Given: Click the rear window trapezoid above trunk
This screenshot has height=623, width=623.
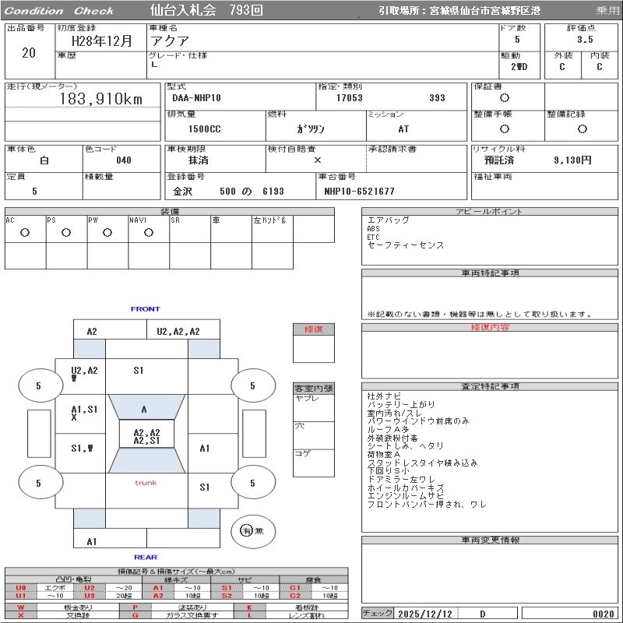Looking at the screenshot, I should click(x=145, y=460).
